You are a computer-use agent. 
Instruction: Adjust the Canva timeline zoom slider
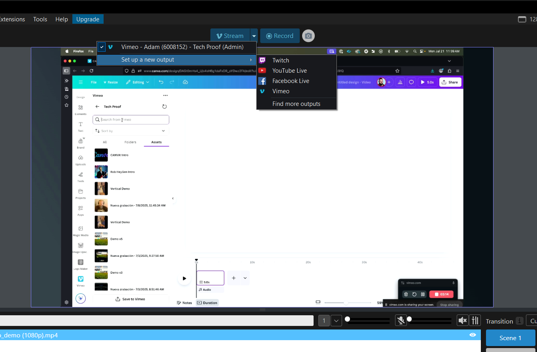(346, 303)
